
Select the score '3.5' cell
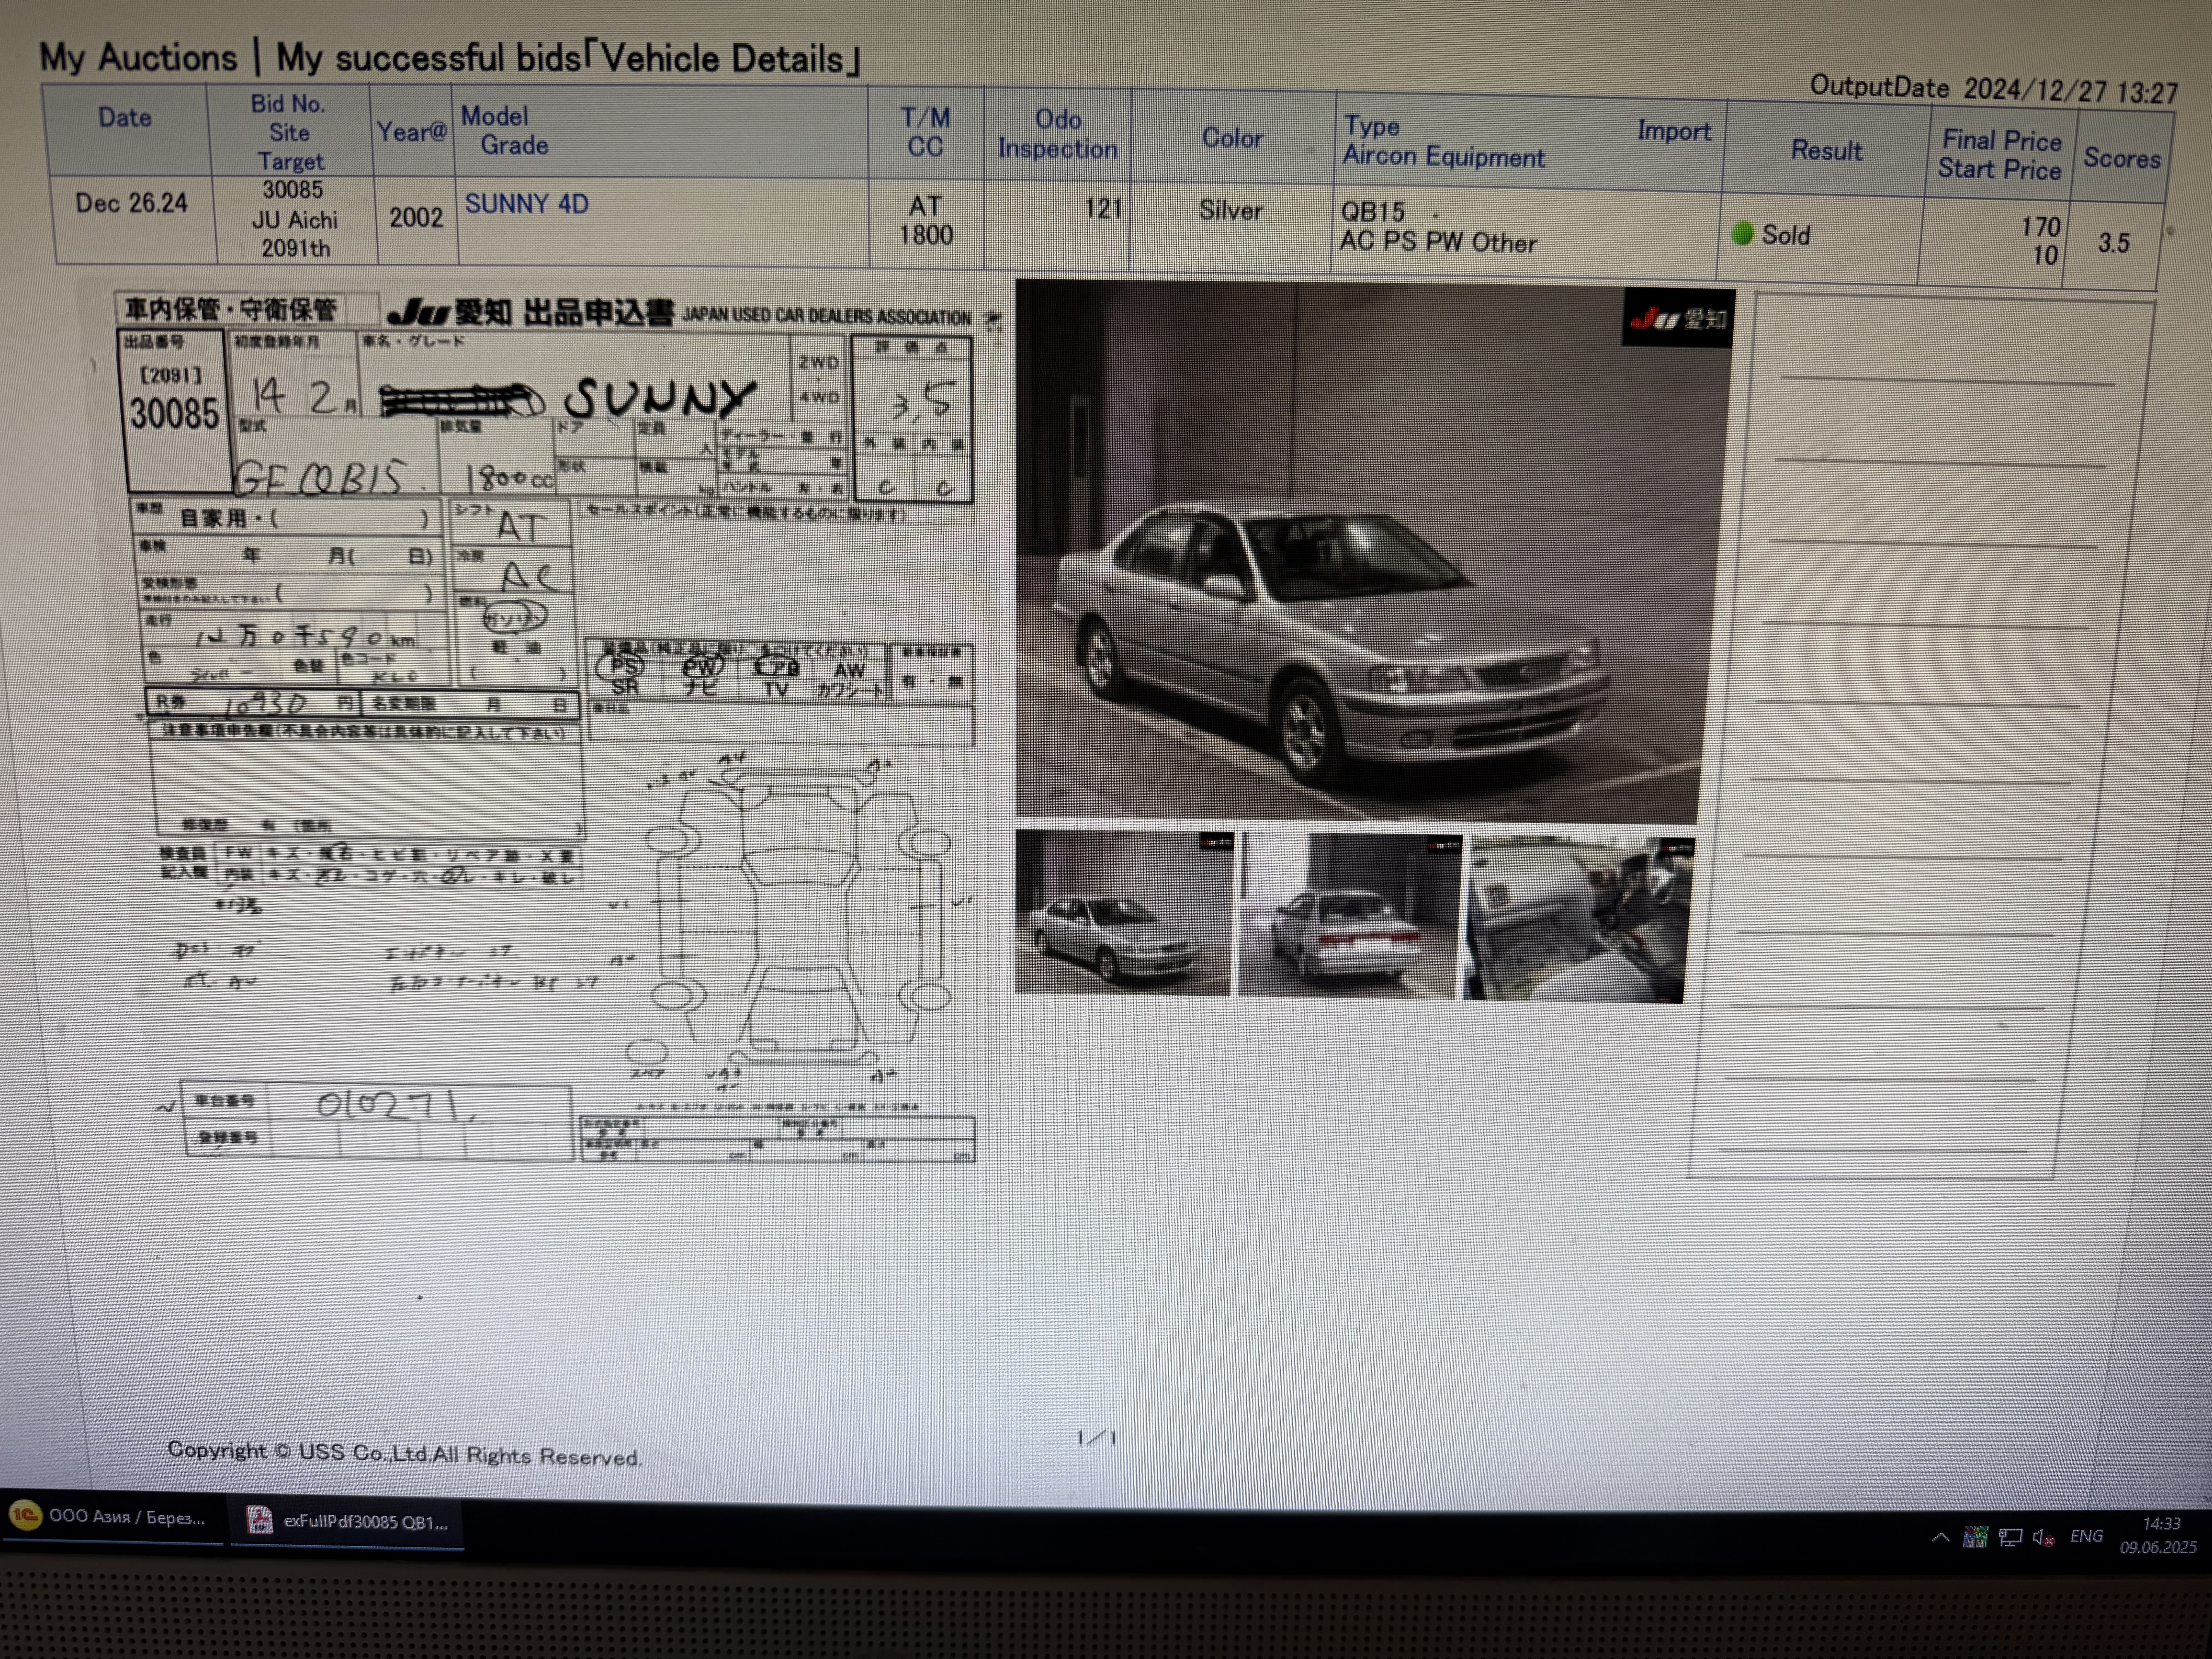[x=2114, y=243]
